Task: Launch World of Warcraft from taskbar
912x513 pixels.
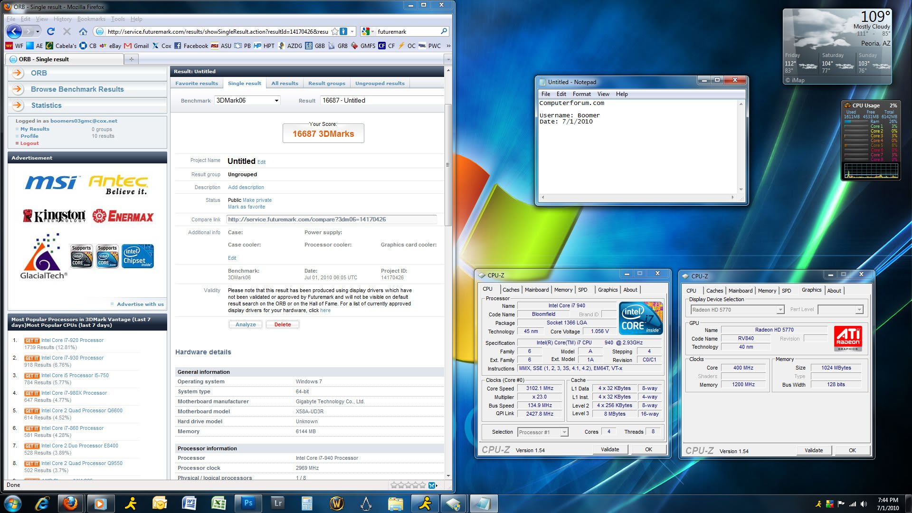Action: [337, 503]
